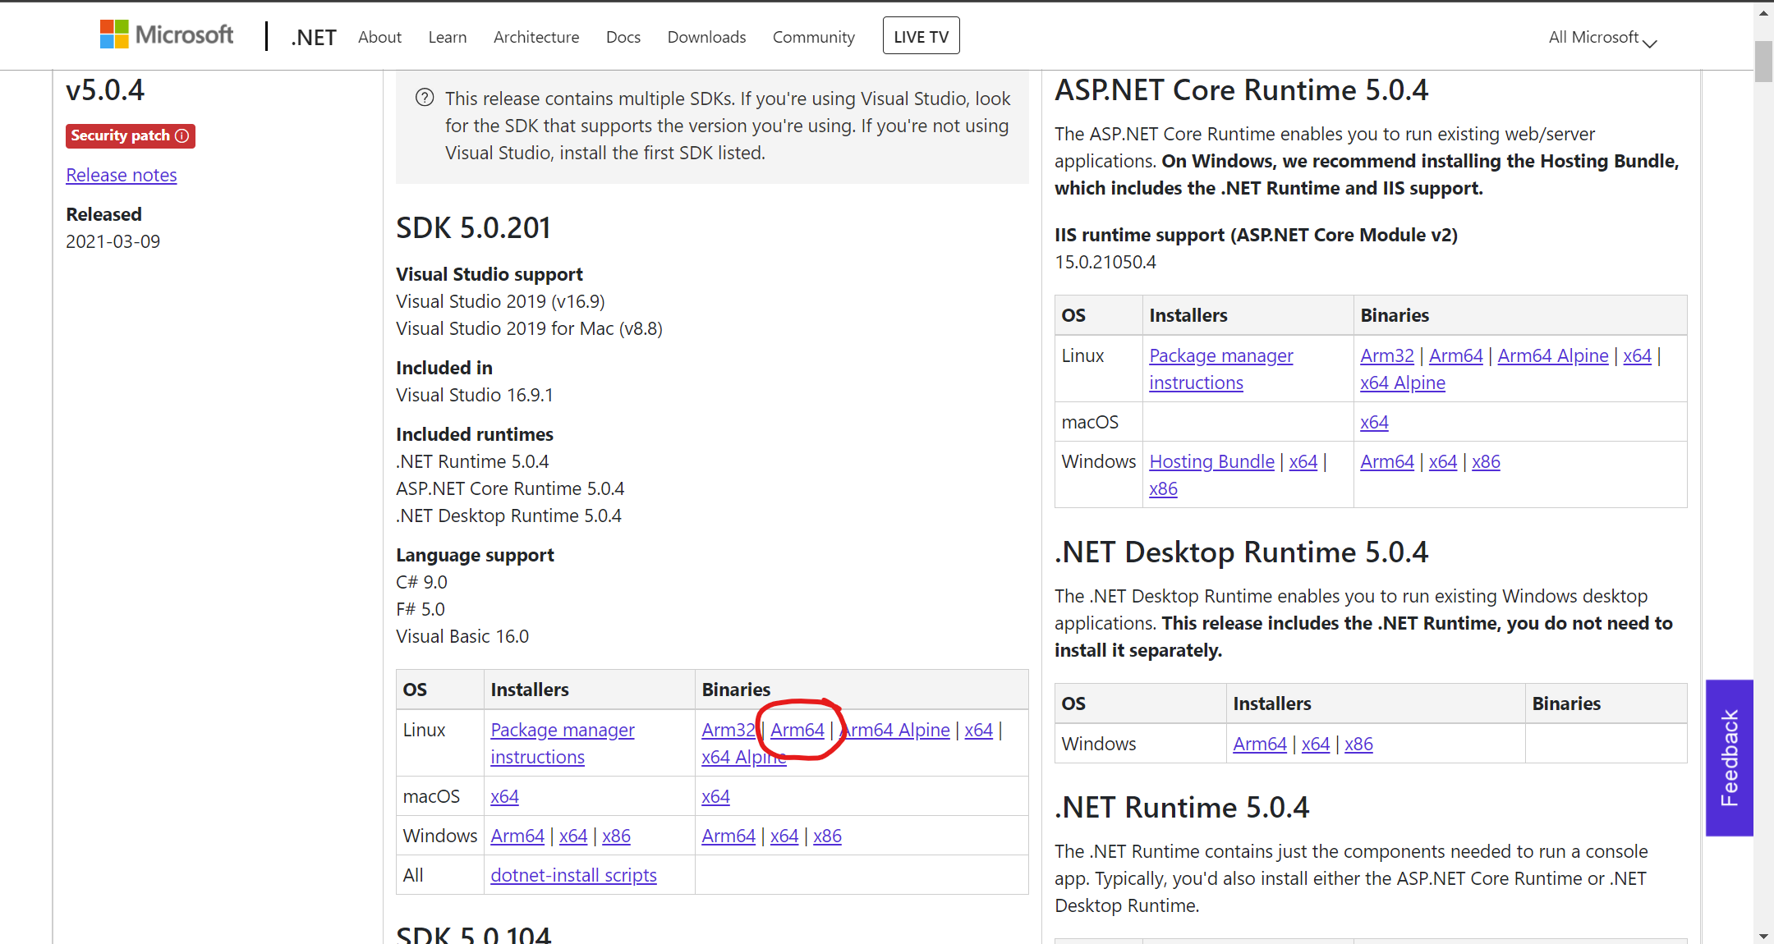Download SDK 5.0.201 Windows x64 installer
The image size is (1774, 944).
click(573, 836)
